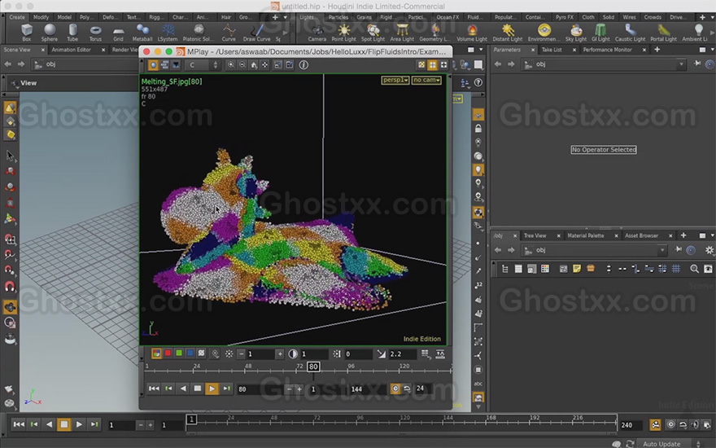Add an Environment Light
The height and width of the screenshot is (448, 716).
[x=544, y=32]
